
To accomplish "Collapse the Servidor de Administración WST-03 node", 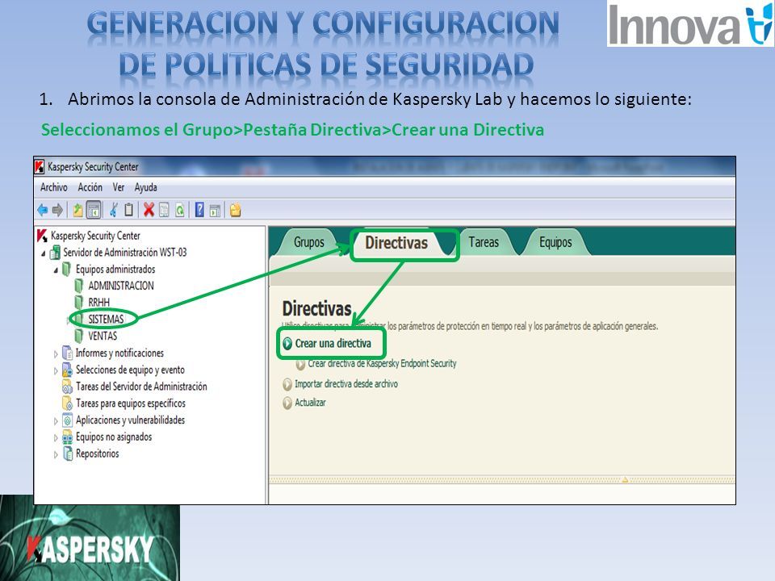I will [44, 254].
